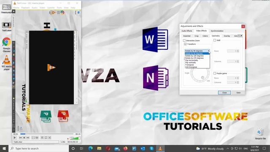Toggle the VLC playlist button
270x152 pixels.
coord(42,138)
